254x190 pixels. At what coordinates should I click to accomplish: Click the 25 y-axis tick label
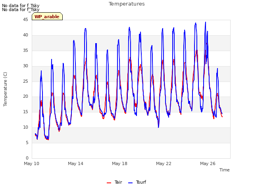(25, 81)
